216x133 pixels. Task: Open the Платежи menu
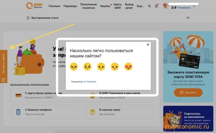54,6
